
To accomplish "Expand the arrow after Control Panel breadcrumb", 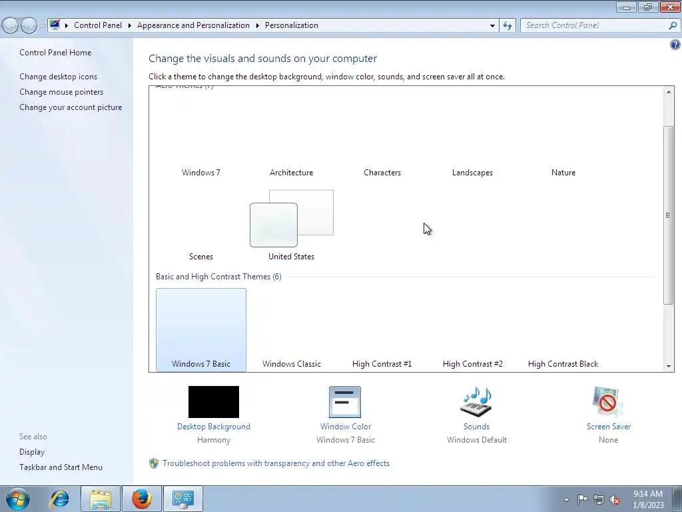I will tap(130, 25).
